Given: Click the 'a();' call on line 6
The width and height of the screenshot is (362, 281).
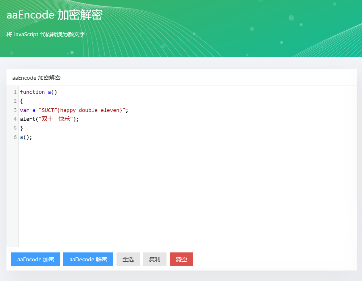Looking at the screenshot, I should point(26,137).
